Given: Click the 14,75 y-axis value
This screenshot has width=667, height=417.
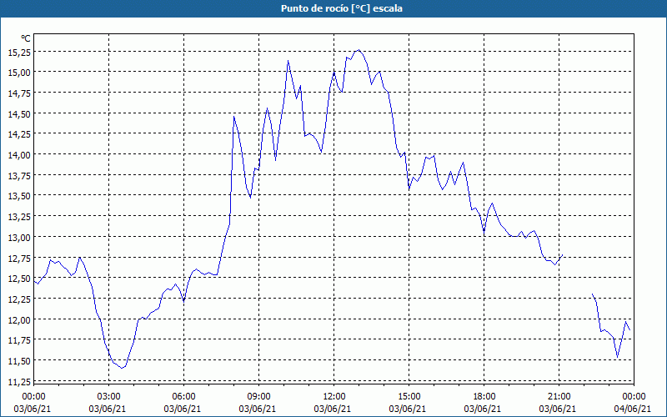Looking at the screenshot, I should 19,93.
